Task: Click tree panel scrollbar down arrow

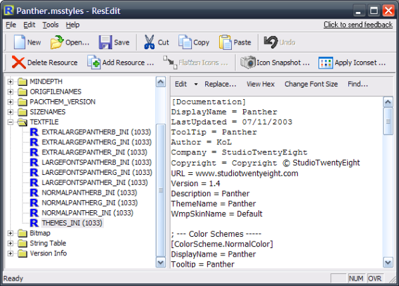Action: click(161, 262)
